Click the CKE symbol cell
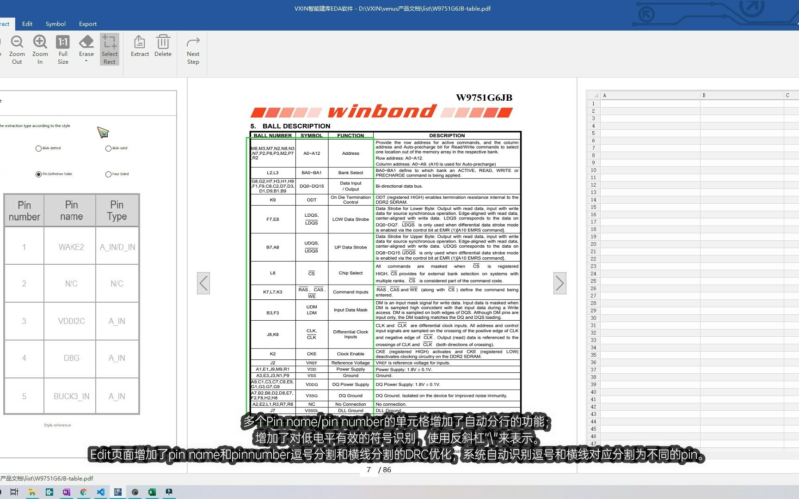Screen dimensions: 799x499 (312, 354)
